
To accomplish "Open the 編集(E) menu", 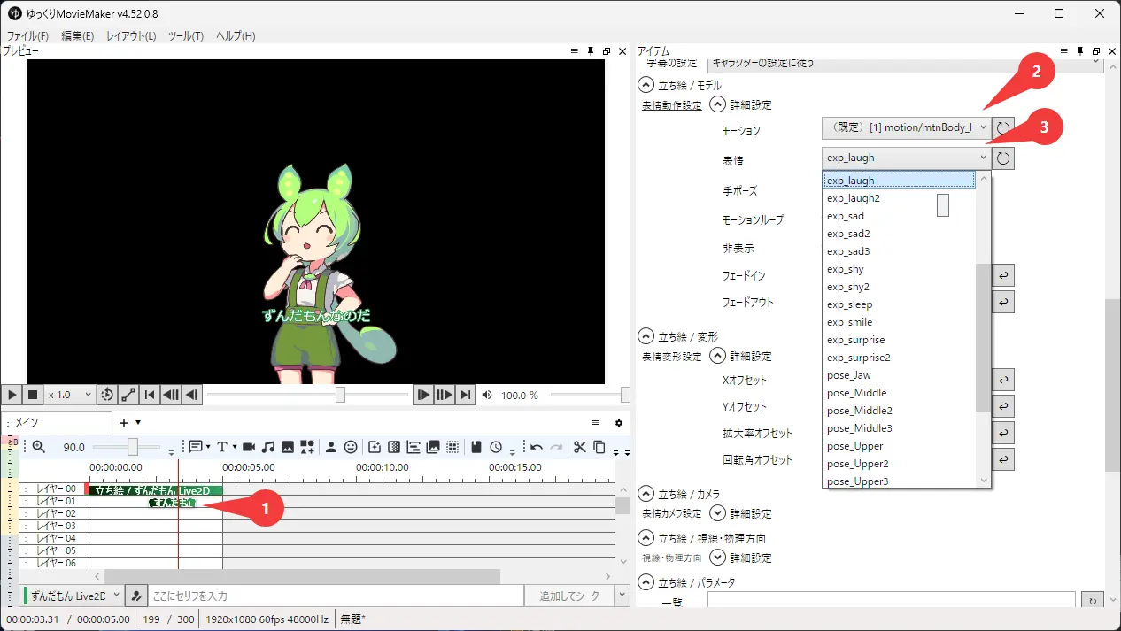I will (78, 36).
